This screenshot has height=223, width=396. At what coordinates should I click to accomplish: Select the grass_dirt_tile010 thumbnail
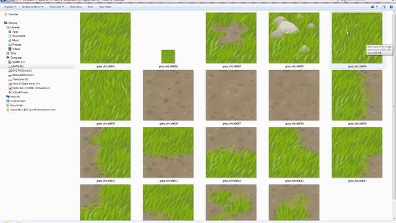pos(105,152)
